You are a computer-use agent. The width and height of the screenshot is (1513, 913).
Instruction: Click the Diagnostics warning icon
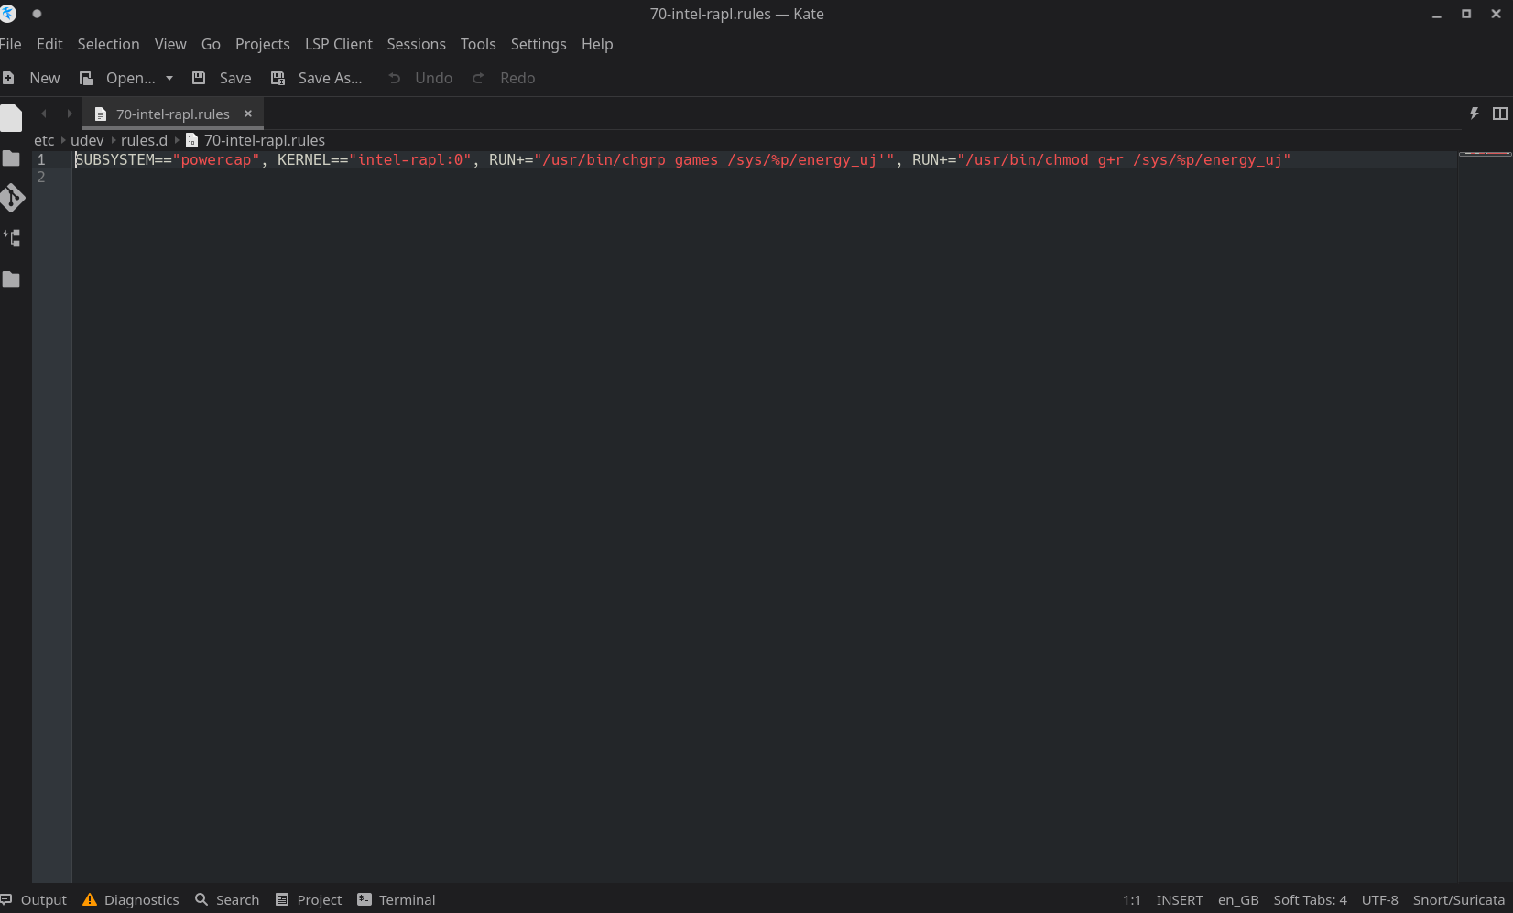90,899
